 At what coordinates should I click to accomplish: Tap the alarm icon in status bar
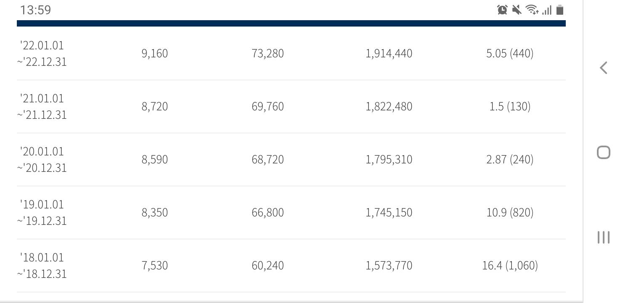[502, 10]
